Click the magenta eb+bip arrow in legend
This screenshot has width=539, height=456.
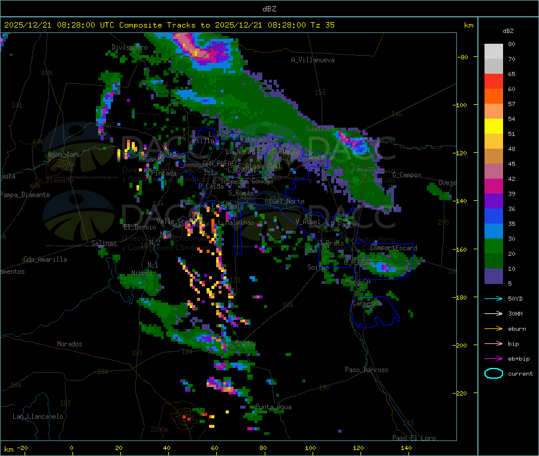tap(493, 358)
